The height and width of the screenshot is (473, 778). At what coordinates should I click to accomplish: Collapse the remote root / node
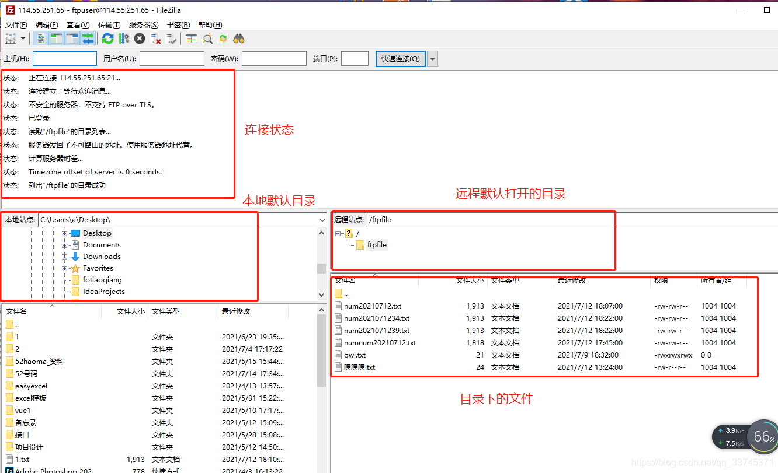click(338, 233)
